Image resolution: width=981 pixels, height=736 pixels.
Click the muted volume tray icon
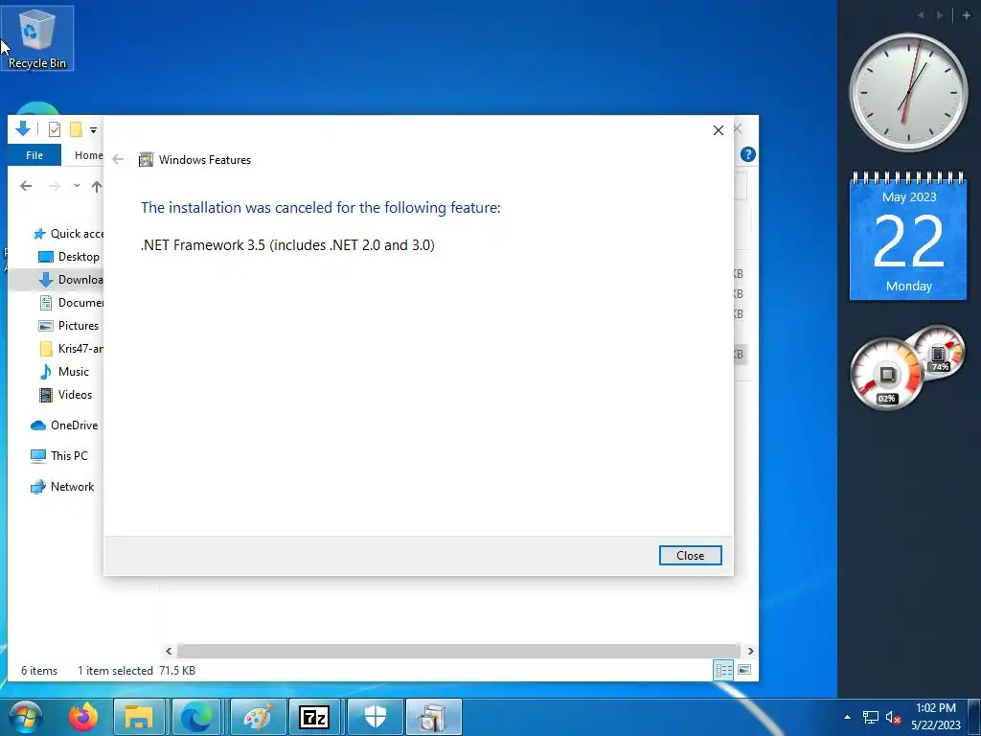coord(893,717)
